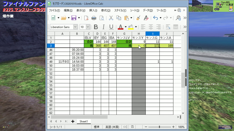The height and width of the screenshot is (131, 234).
Task: Open the スタイル(Y) menu
Action: coord(120,10)
